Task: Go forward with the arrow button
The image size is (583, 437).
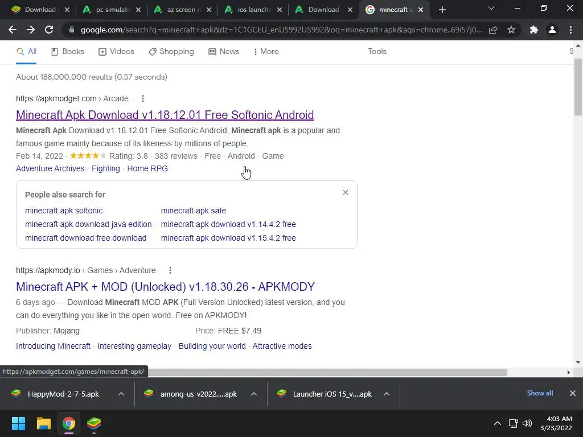Action: [x=31, y=30]
